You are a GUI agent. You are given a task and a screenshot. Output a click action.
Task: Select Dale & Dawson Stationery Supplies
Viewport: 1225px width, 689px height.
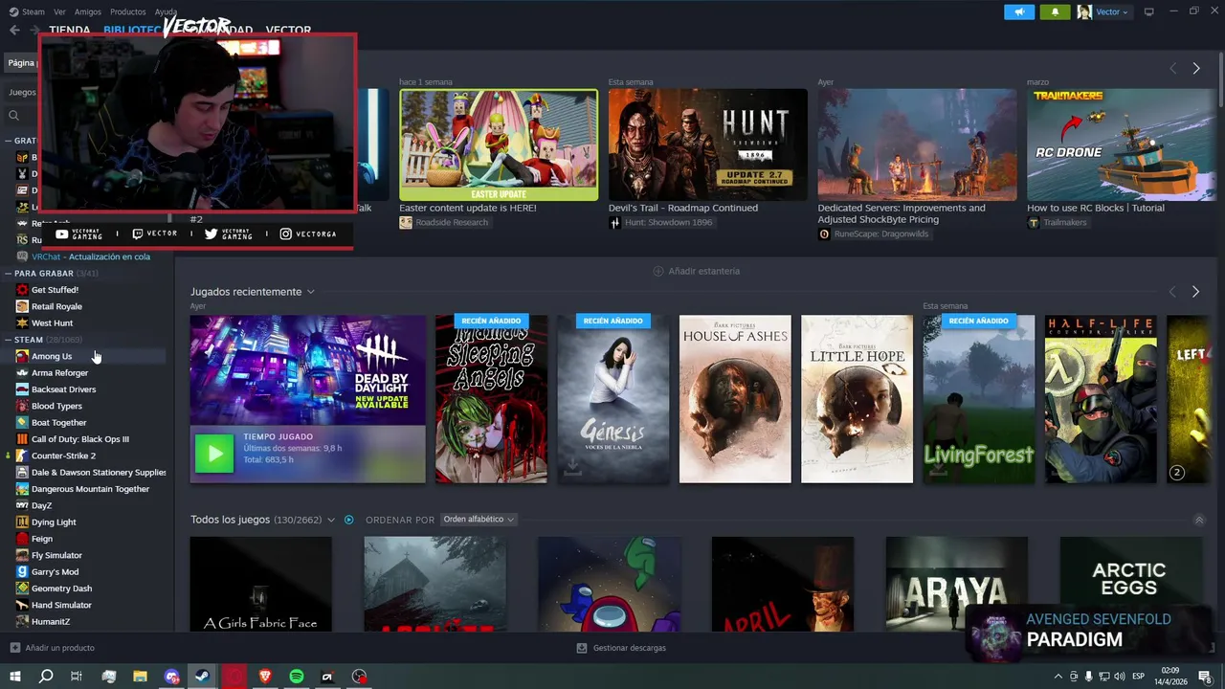tap(99, 472)
